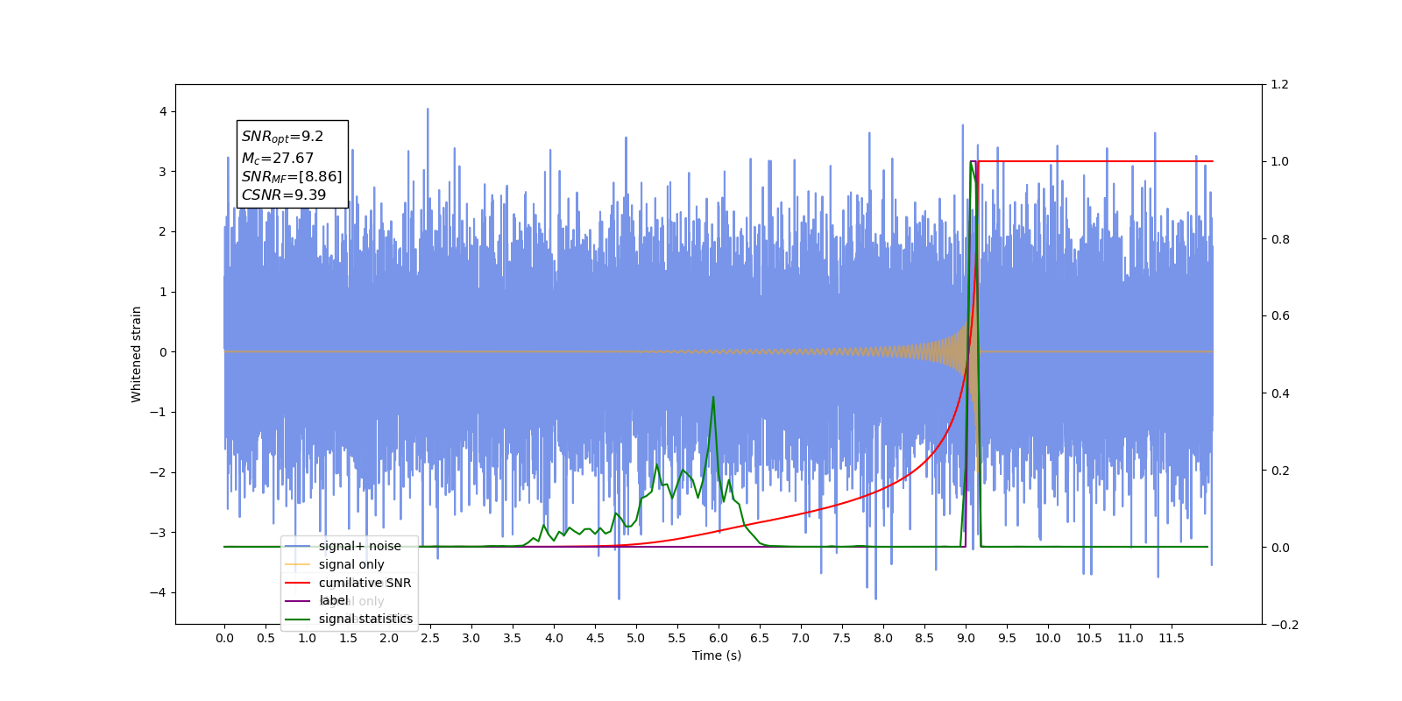Click the x-axis tick label 6.0
The image size is (1402, 701).
719,638
